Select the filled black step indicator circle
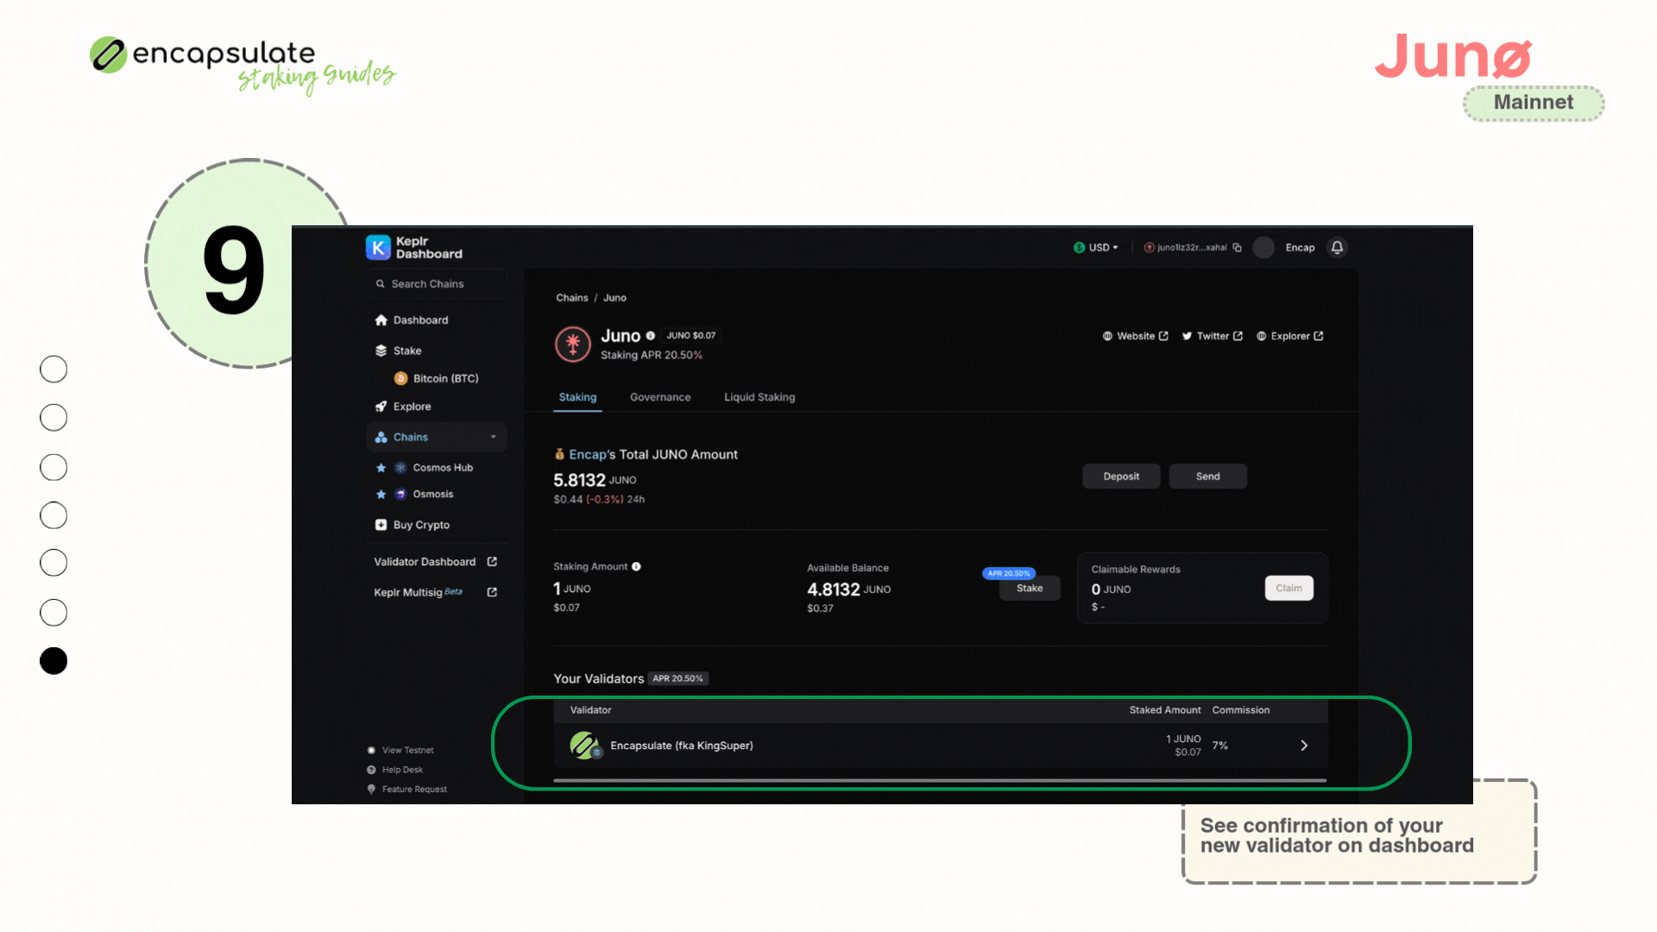 [54, 661]
